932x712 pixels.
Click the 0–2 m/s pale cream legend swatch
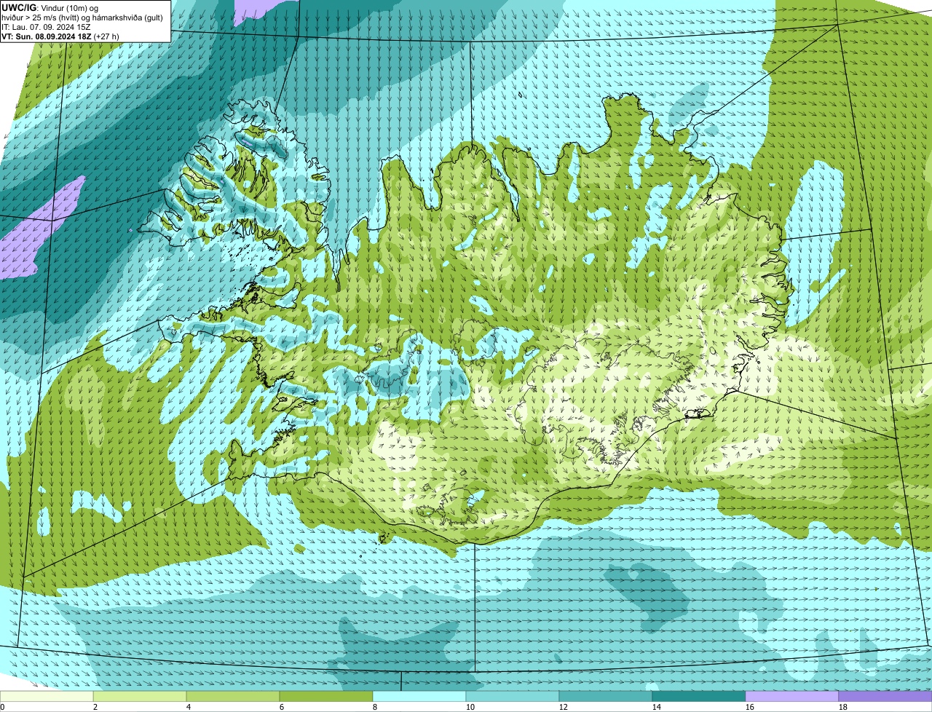point(47,697)
